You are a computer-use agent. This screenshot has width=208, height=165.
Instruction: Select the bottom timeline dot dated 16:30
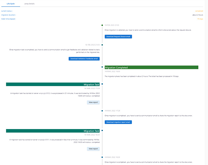(x=102, y=157)
